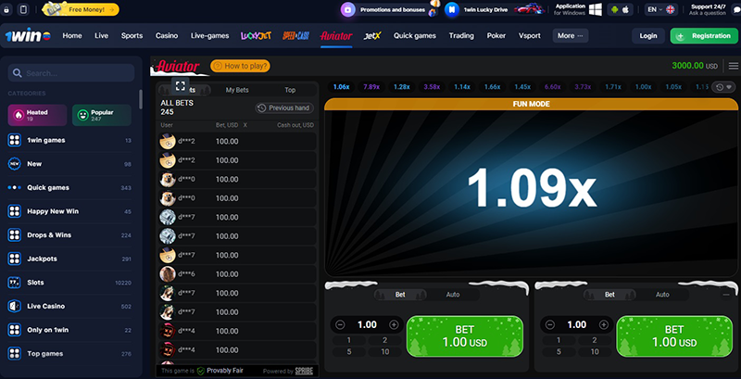Open the Happy New Win category
Image resolution: width=741 pixels, height=379 pixels.
tap(69, 211)
